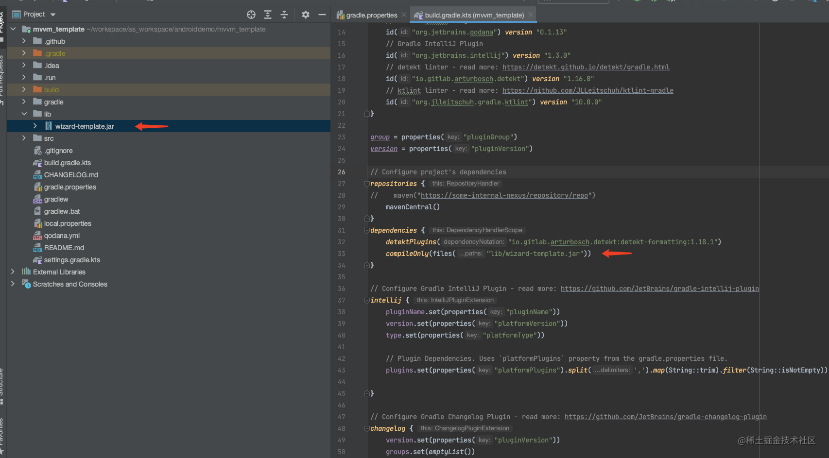Switch to gradle.properties tab

point(371,15)
